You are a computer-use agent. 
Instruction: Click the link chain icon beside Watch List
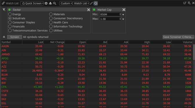click(3, 3)
